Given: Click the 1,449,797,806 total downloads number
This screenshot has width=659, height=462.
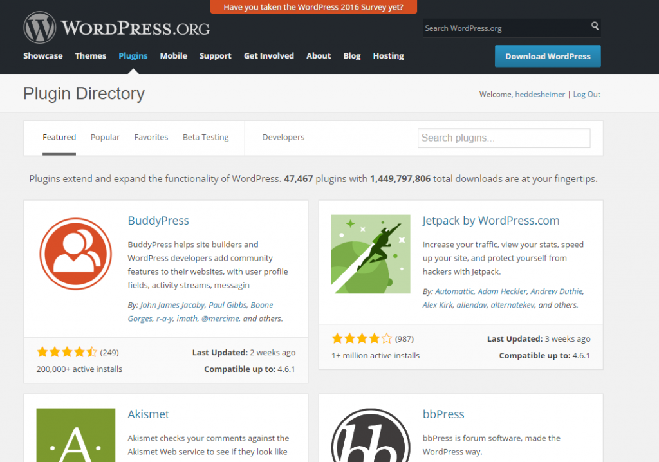Looking at the screenshot, I should pos(400,179).
